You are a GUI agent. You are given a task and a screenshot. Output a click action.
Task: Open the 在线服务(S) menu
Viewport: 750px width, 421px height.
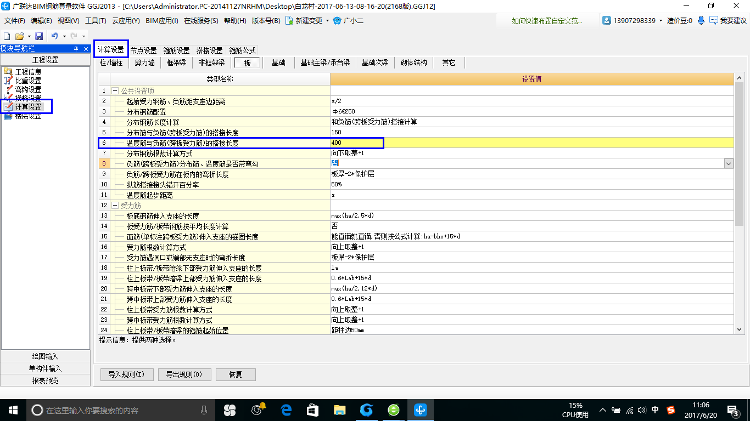point(201,20)
